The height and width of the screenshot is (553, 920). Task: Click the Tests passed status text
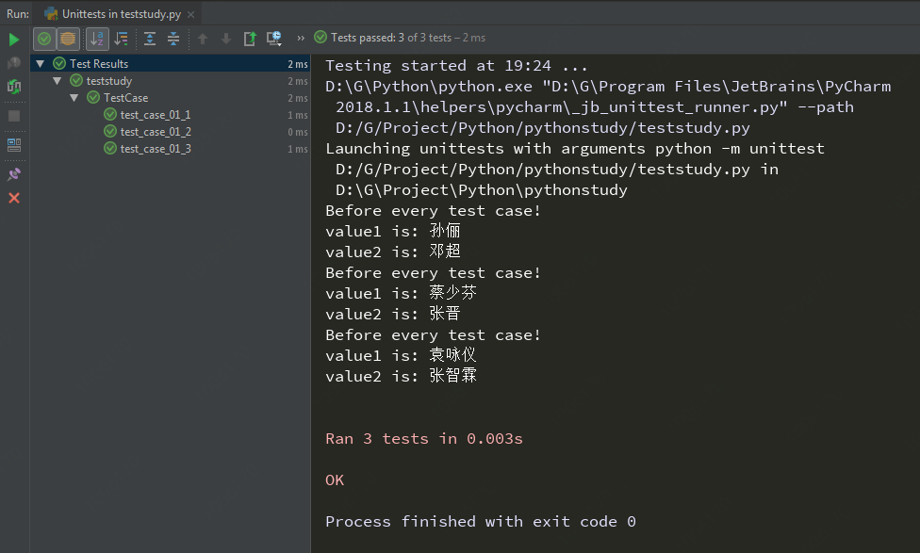408,38
